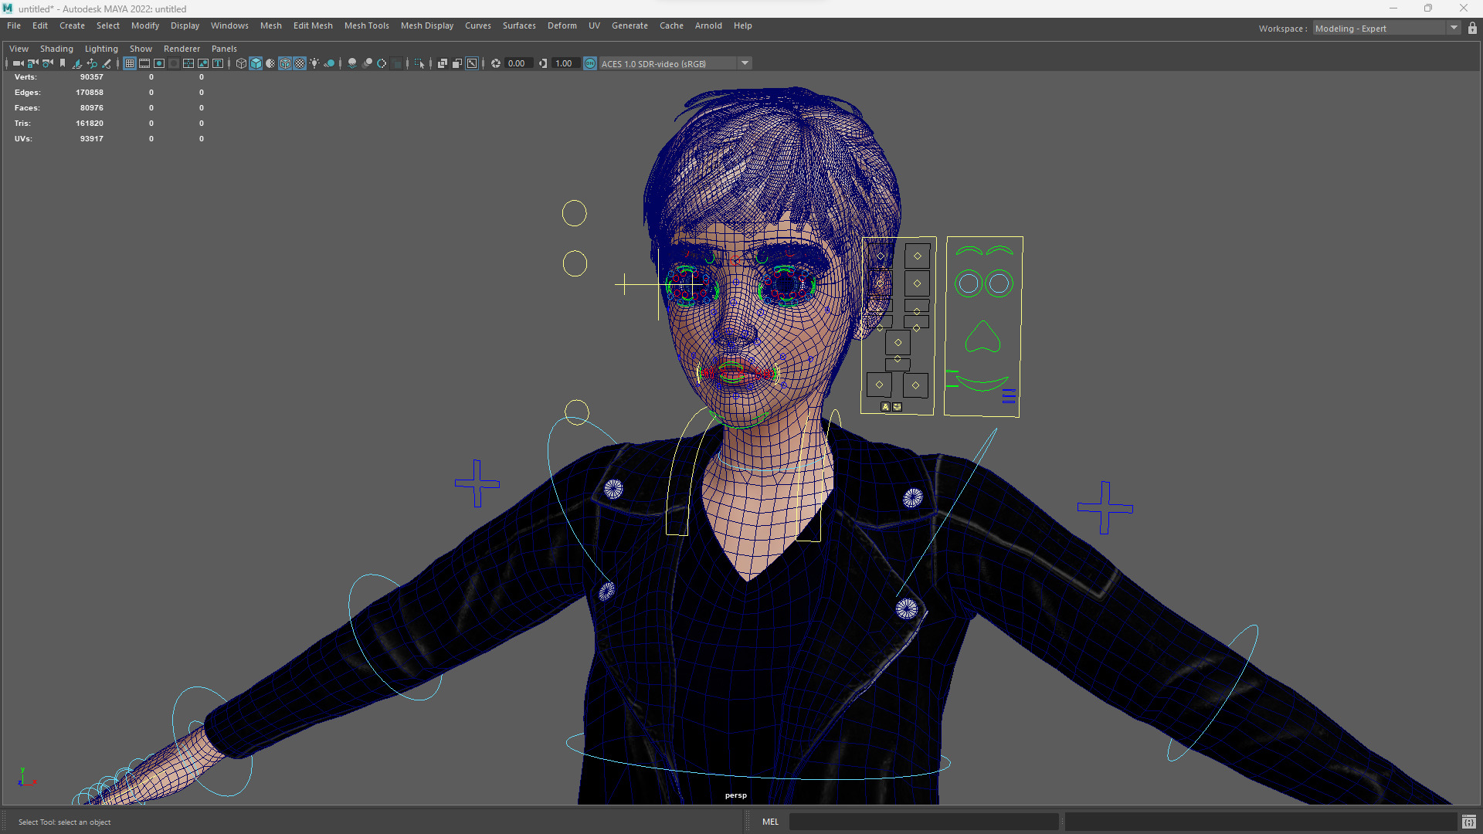Click the gamma value field 1.00
Screen dimensions: 1483x834
[x=564, y=63]
